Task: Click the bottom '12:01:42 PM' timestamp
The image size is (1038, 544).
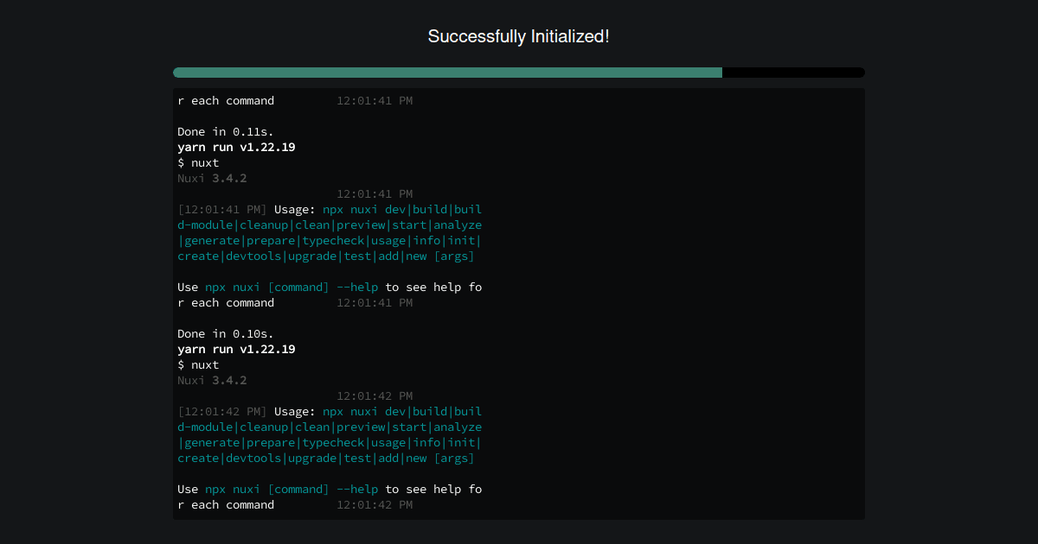Action: (x=375, y=504)
